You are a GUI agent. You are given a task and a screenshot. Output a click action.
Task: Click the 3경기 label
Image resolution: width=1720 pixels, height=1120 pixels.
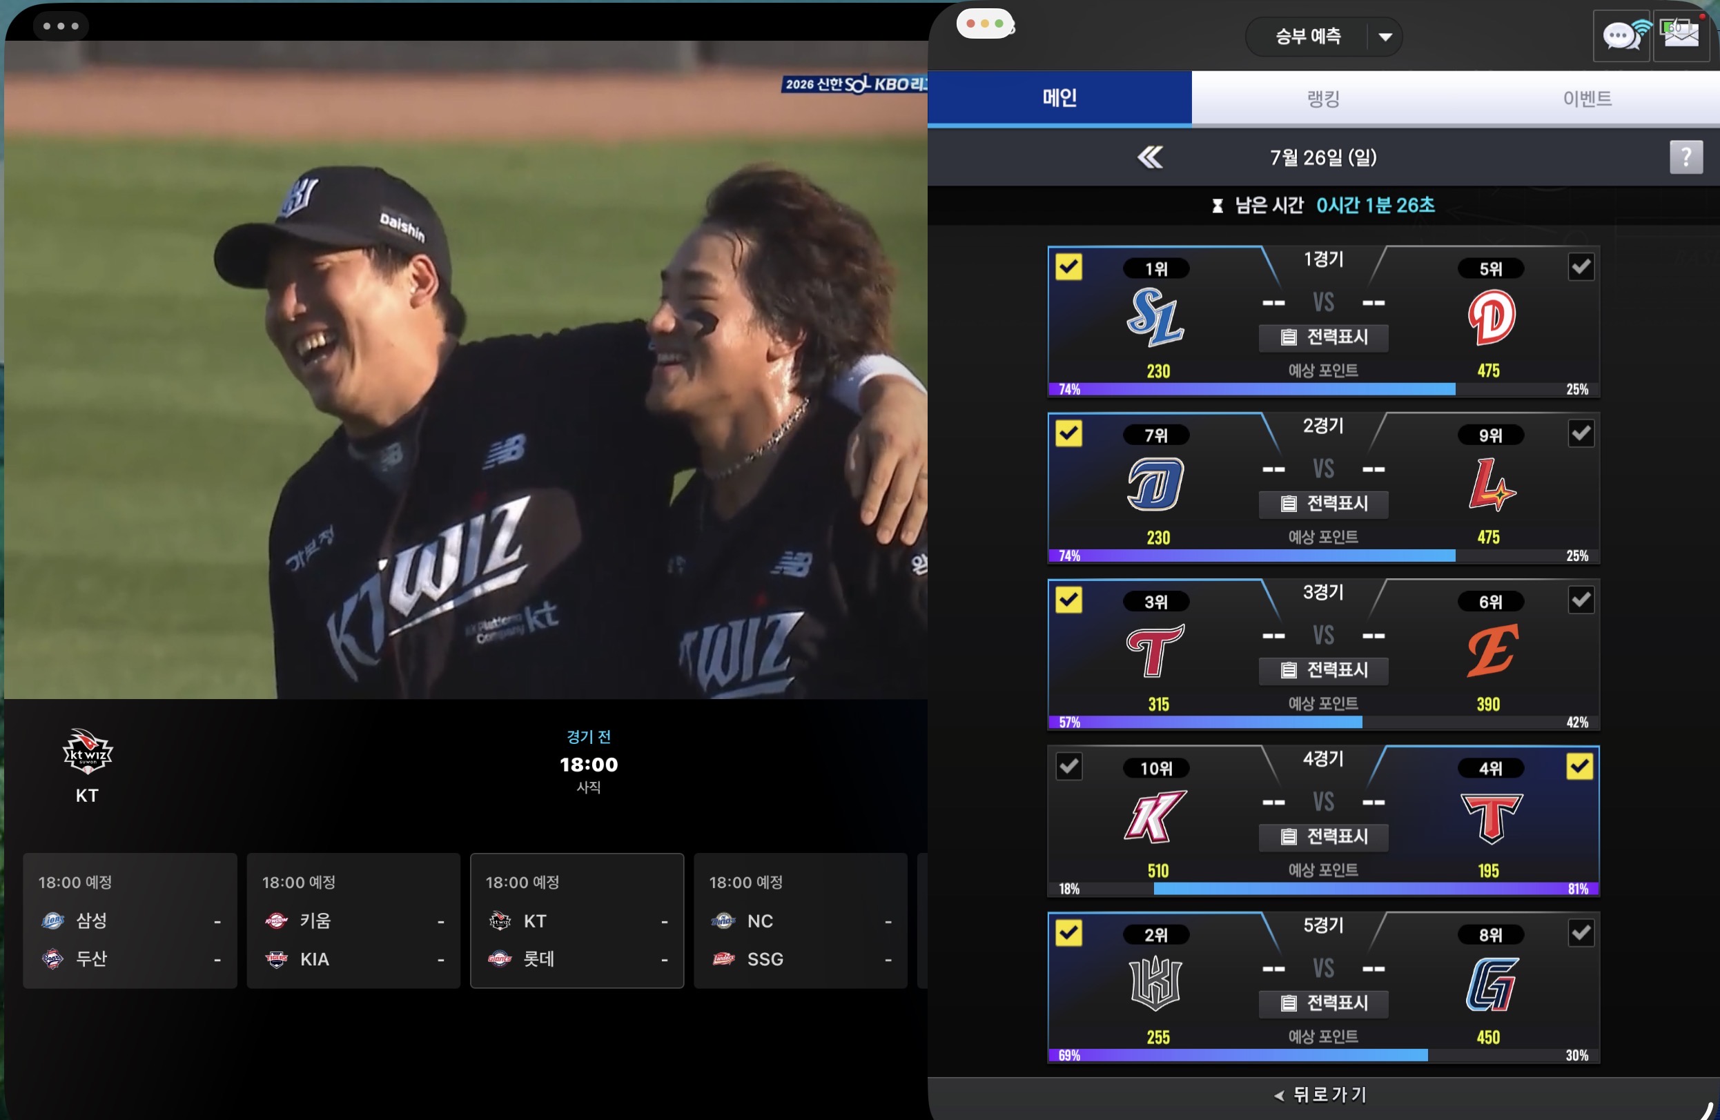pyautogui.click(x=1323, y=593)
